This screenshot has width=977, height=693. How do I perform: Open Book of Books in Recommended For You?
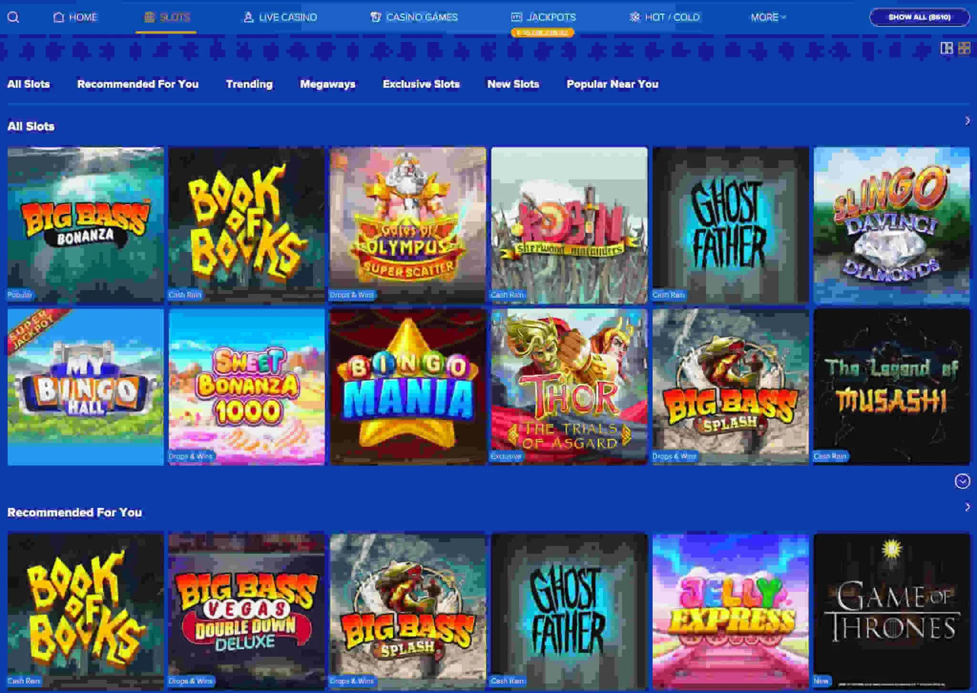click(85, 611)
